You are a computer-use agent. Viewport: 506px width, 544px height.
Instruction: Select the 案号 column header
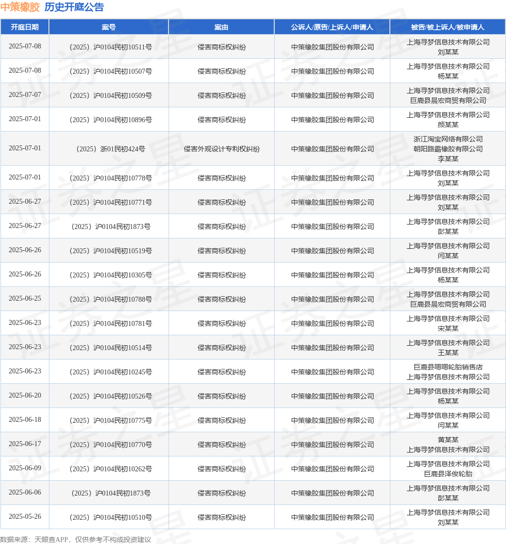109,27
